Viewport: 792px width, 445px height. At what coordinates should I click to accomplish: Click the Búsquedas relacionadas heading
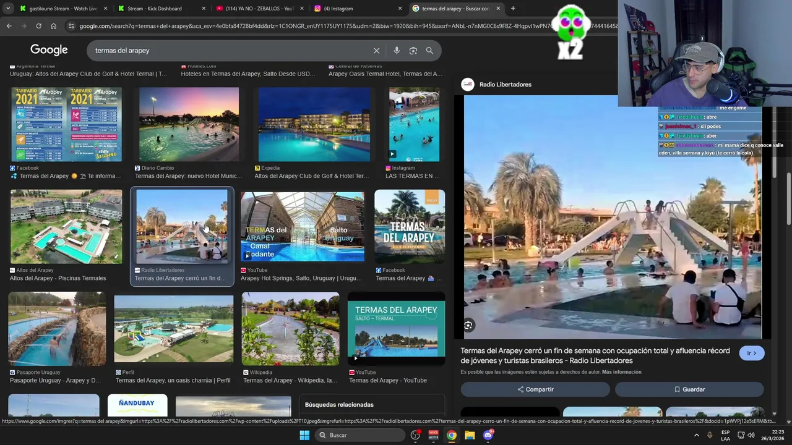339,405
